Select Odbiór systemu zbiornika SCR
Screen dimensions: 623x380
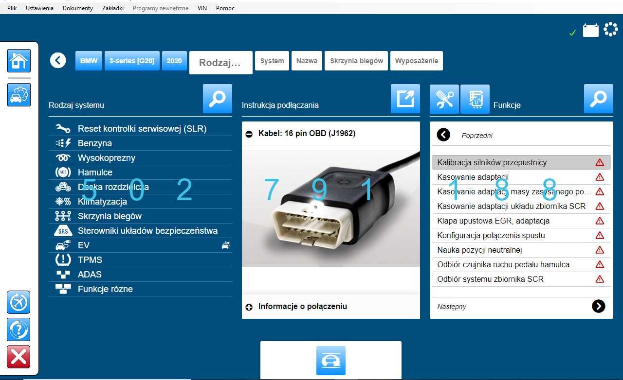point(521,279)
